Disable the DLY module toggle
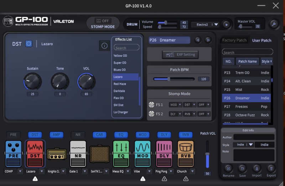Viewport: 285px width, 186px height. point(164,135)
